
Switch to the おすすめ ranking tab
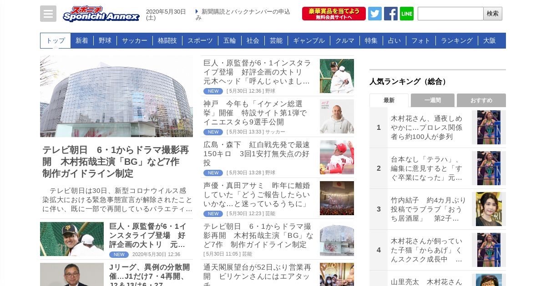point(481,100)
